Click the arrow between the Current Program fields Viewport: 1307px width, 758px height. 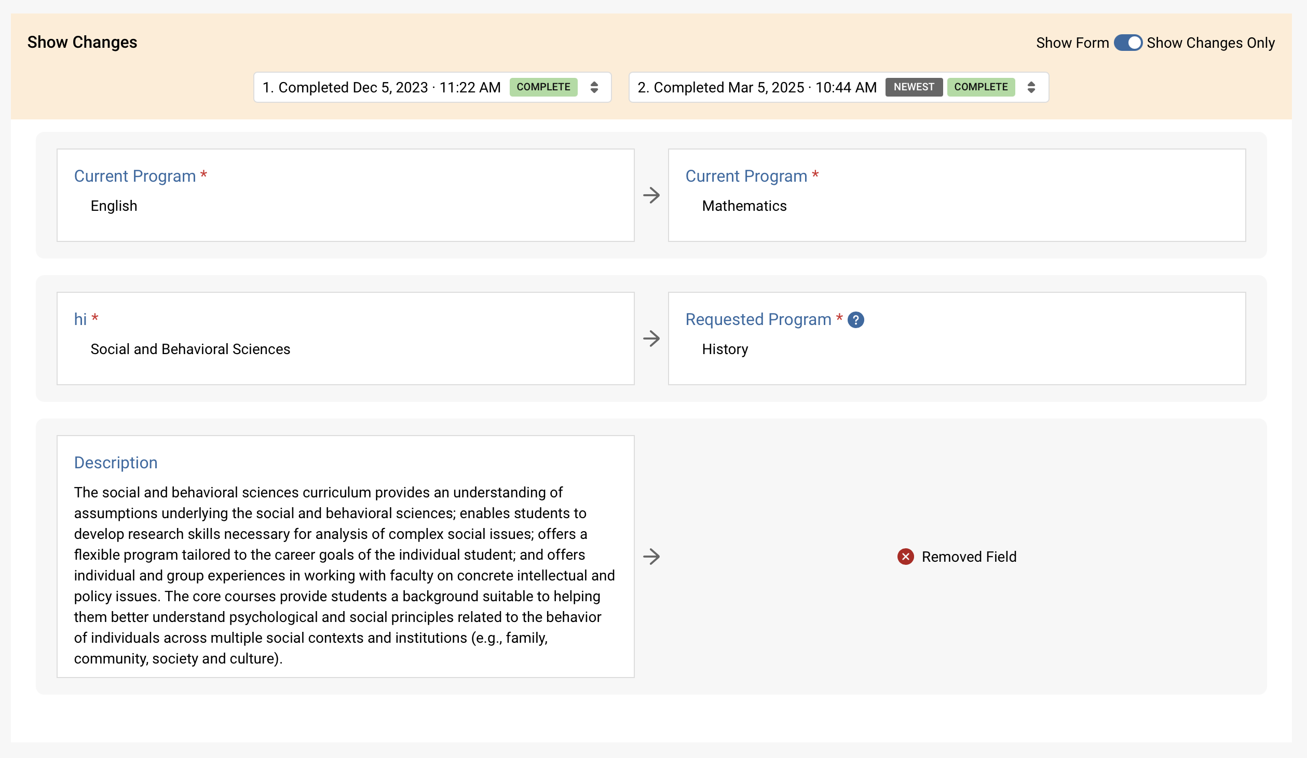(x=651, y=195)
